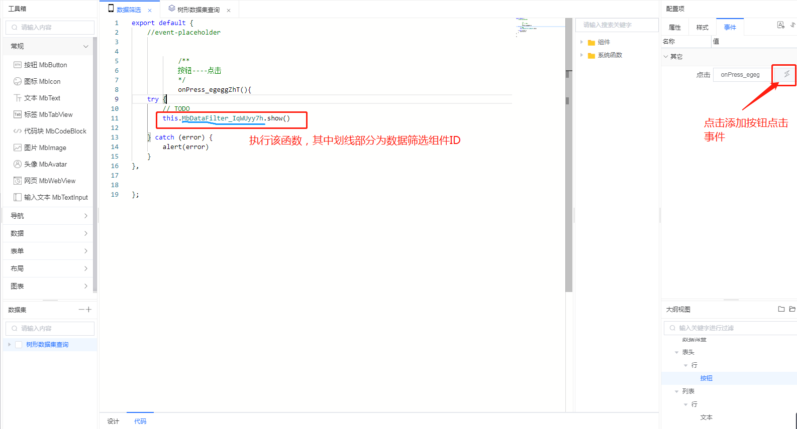
Task: Check the 树形数据集查询 checkbox
Action: pos(19,345)
